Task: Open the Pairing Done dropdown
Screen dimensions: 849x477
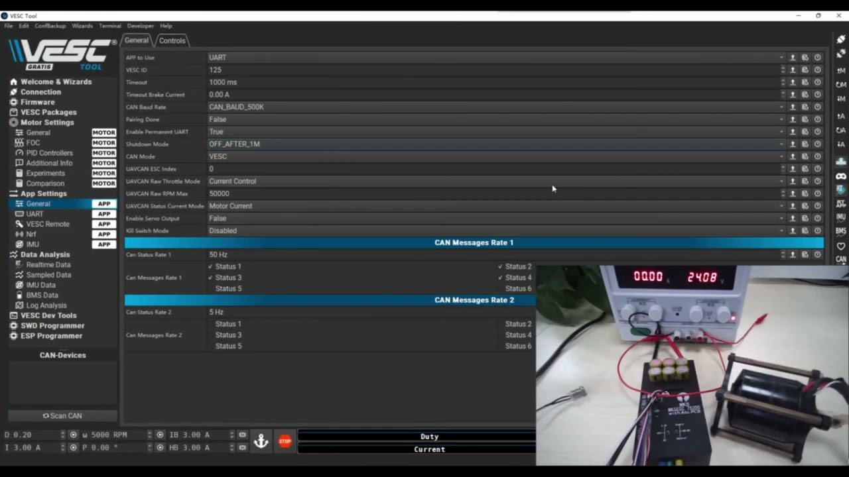Action: [x=496, y=119]
